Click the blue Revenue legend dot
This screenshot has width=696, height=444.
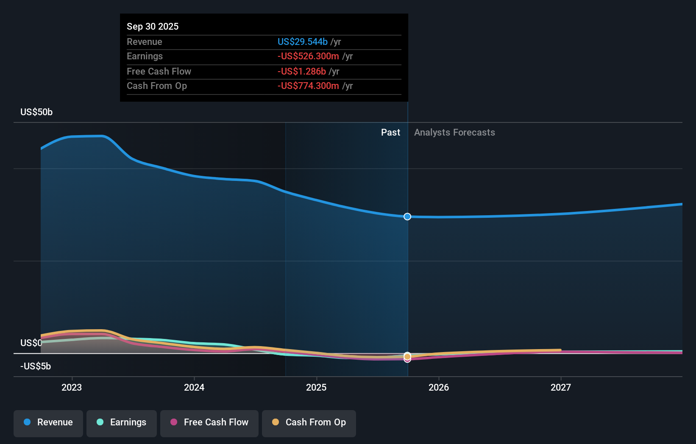(27, 422)
